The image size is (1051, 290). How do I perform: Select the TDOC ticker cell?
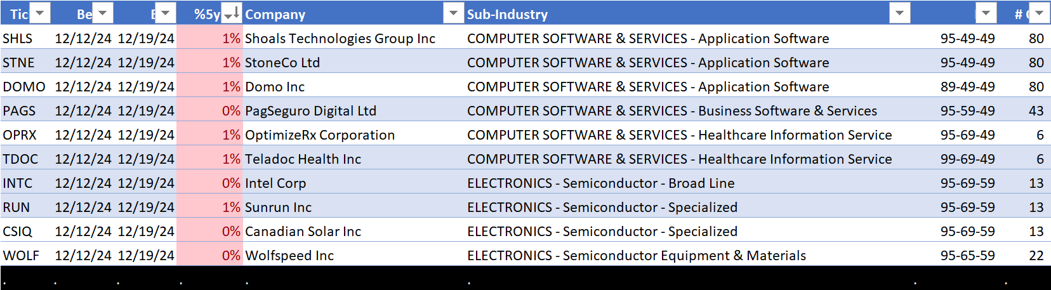pyautogui.click(x=20, y=159)
